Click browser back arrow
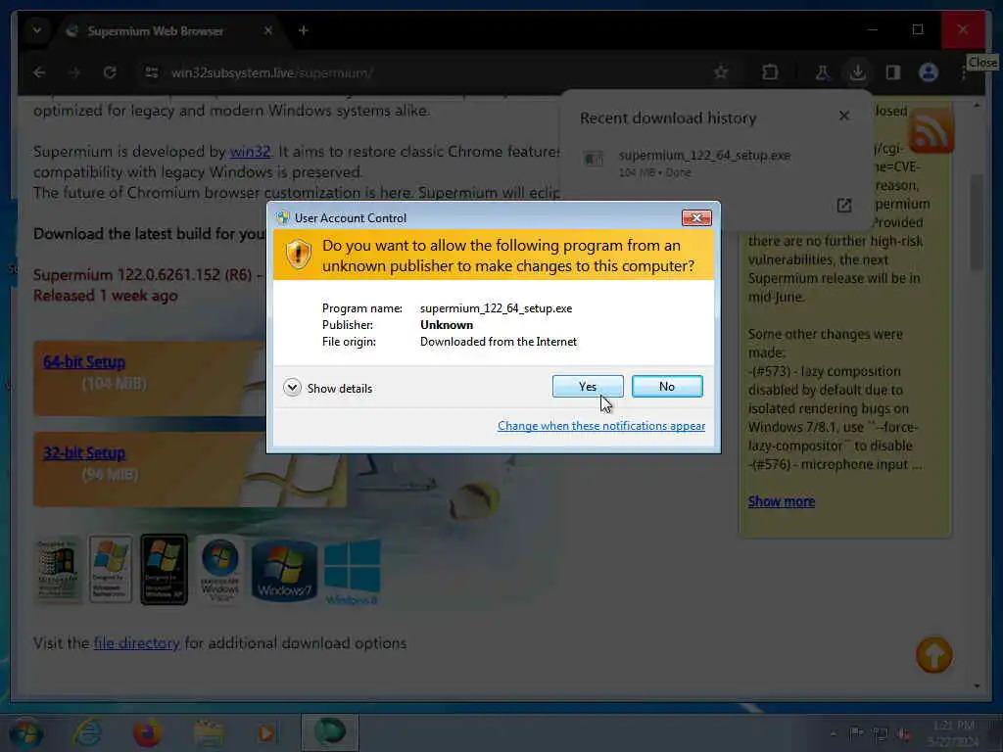Image resolution: width=1003 pixels, height=752 pixels. [39, 72]
